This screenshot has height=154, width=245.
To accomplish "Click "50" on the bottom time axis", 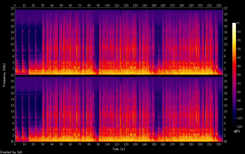I will [x=61, y=144].
